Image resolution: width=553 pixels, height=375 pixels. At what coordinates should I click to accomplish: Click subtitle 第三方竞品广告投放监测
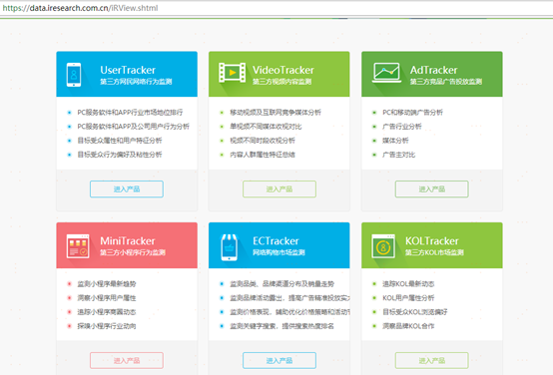pos(446,82)
